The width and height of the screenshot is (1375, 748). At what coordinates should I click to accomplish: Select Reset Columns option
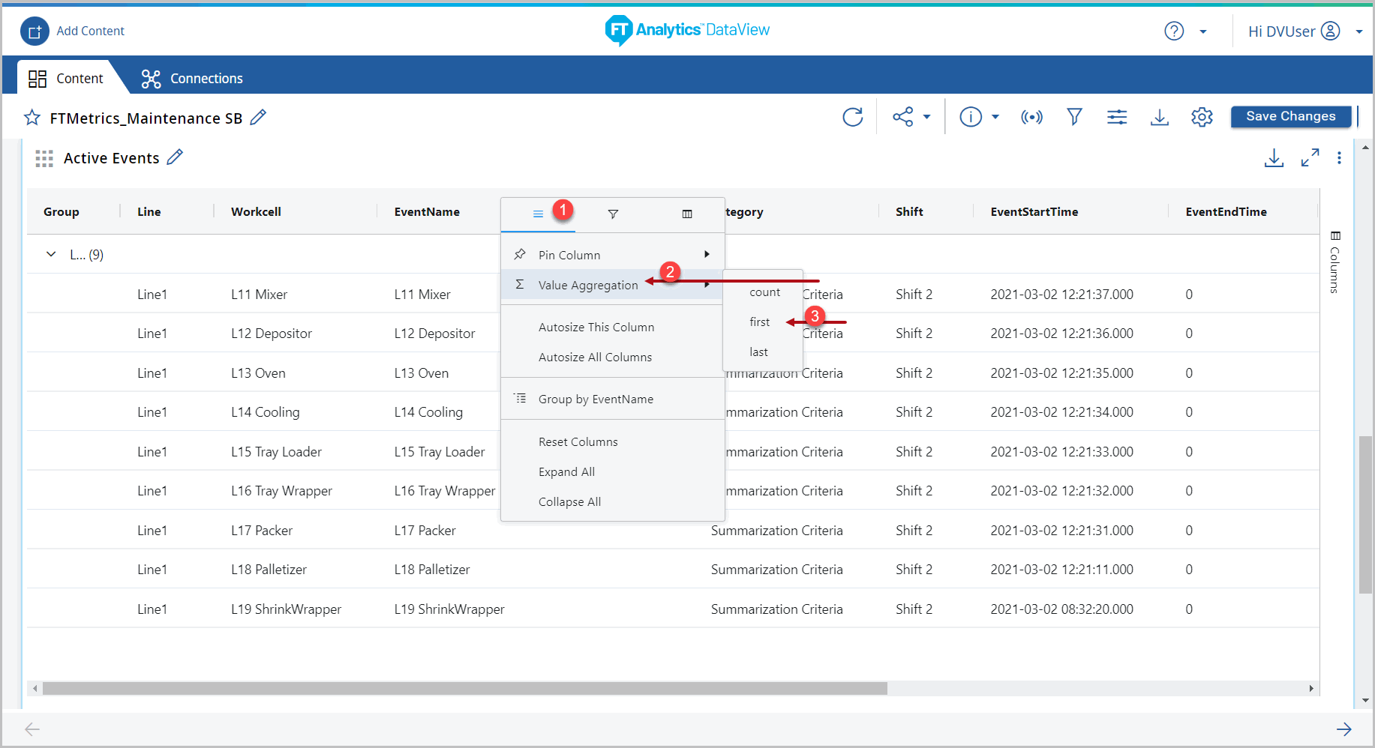(612, 441)
